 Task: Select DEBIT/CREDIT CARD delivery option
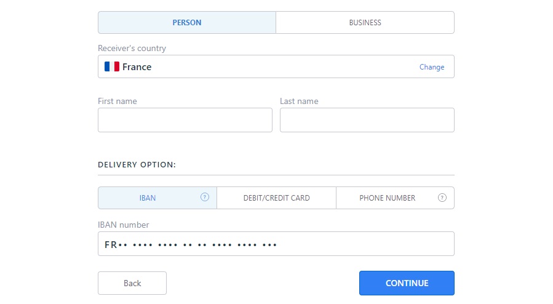click(x=277, y=198)
